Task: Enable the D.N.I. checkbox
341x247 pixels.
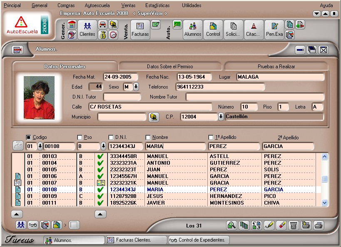Action: click(111, 138)
